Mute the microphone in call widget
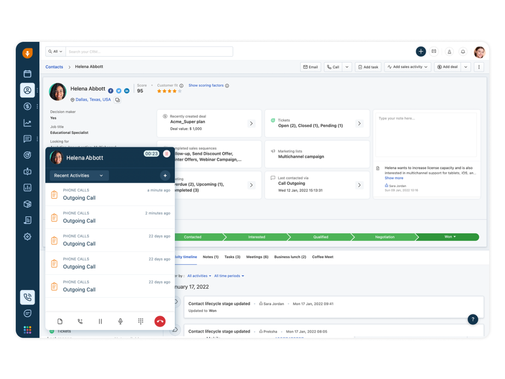Screen dimensions: 505x379 click(x=120, y=321)
